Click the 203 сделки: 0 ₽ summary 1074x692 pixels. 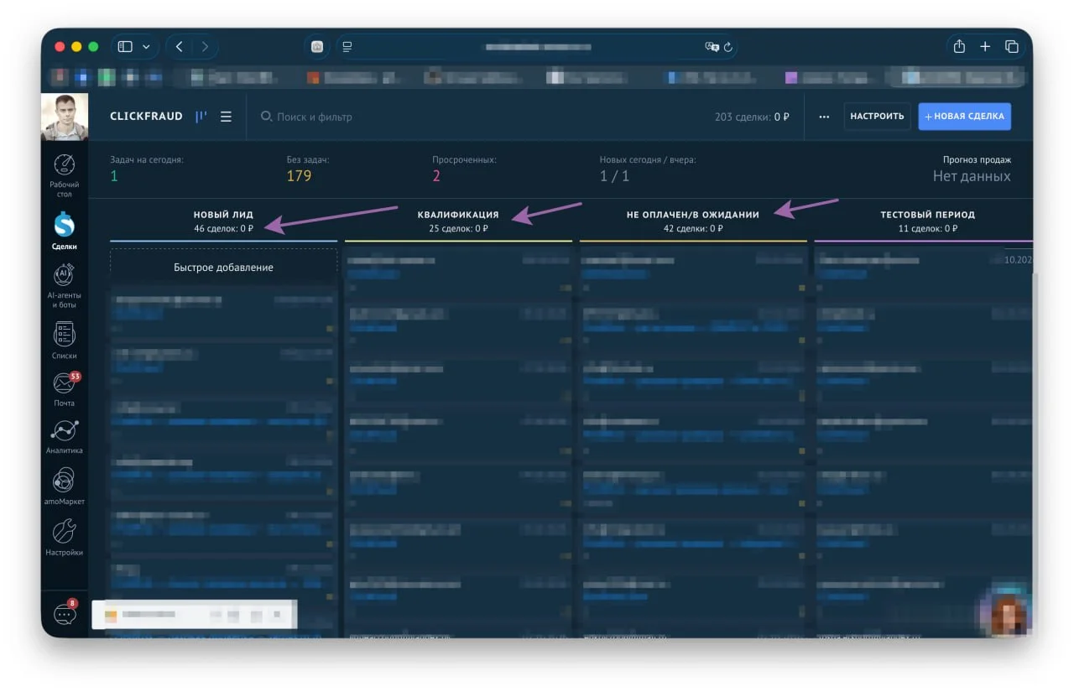point(752,117)
